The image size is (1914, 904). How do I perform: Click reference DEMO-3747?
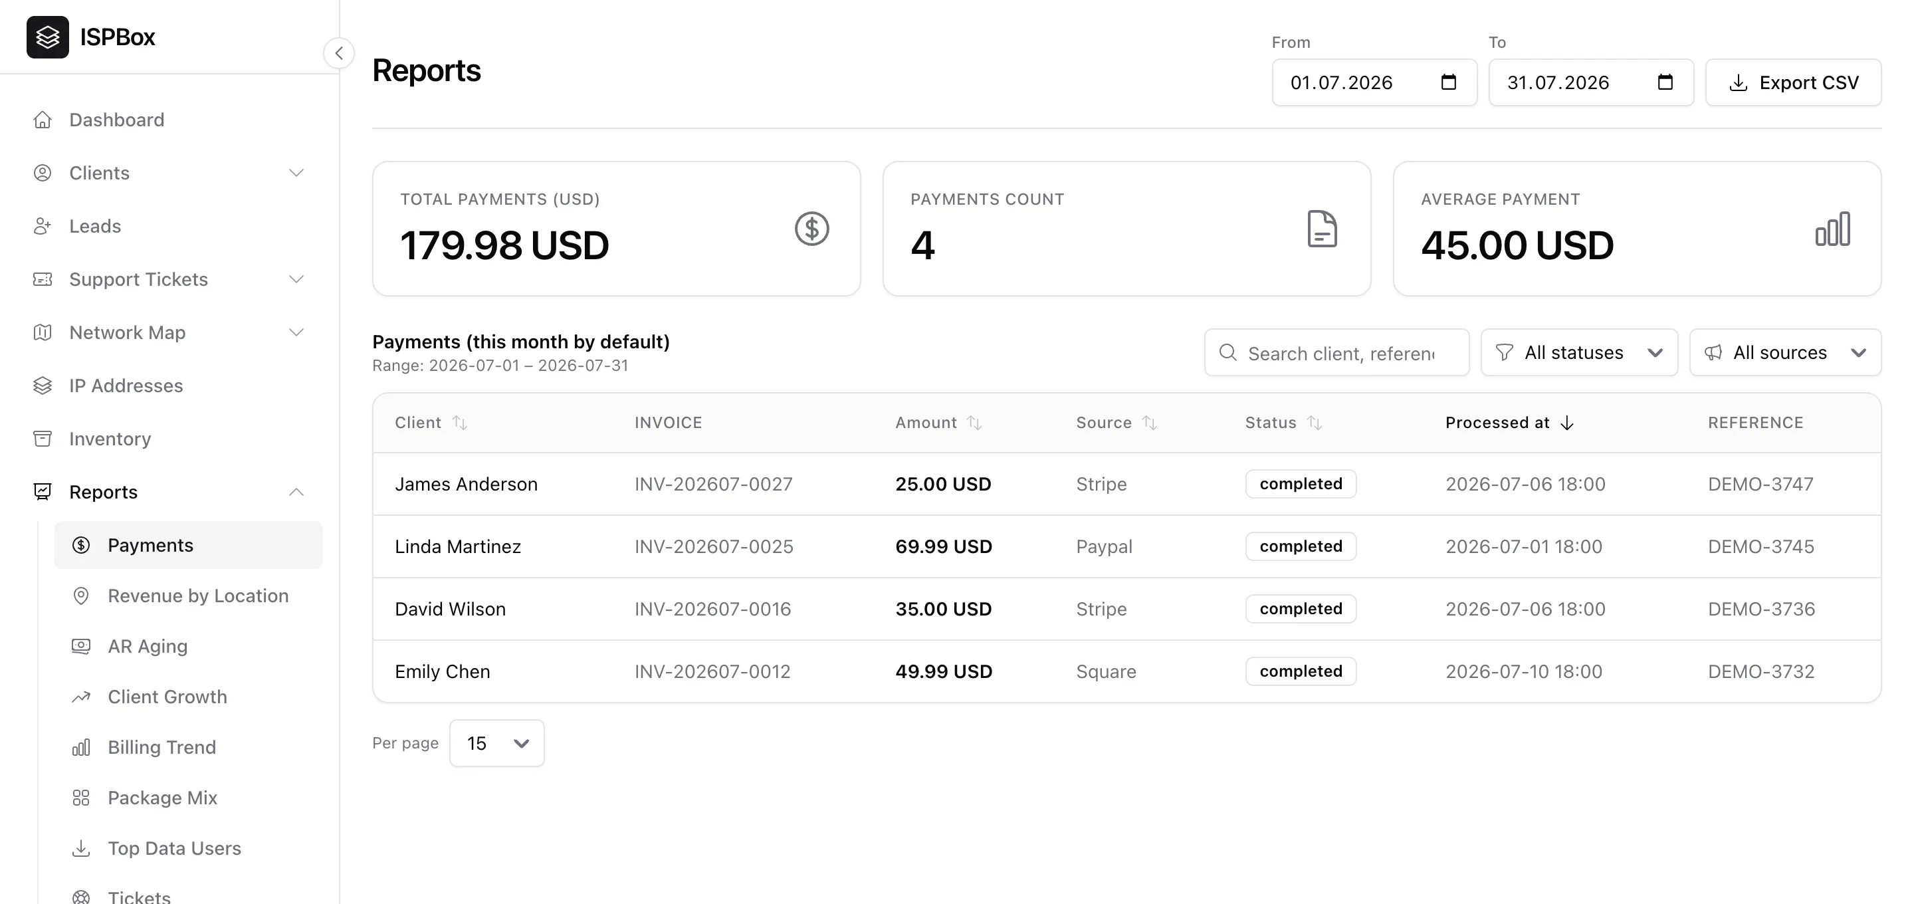point(1760,484)
